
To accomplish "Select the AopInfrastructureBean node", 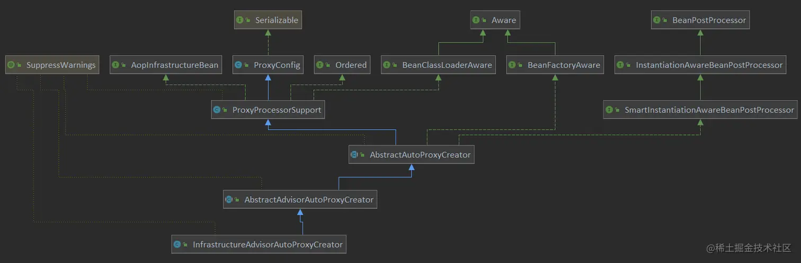I will (x=167, y=65).
